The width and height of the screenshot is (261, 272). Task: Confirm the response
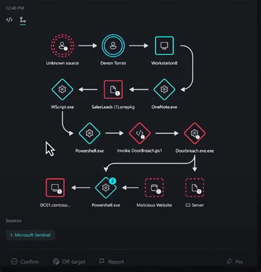point(25,262)
